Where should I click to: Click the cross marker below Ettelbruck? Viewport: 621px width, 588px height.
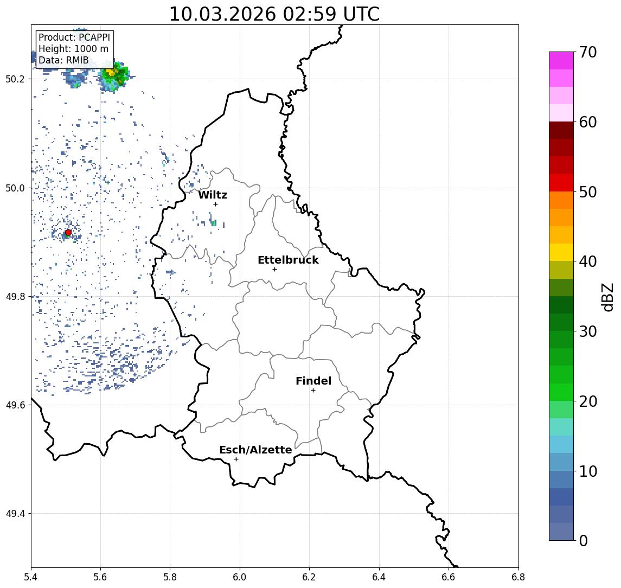pyautogui.click(x=274, y=270)
